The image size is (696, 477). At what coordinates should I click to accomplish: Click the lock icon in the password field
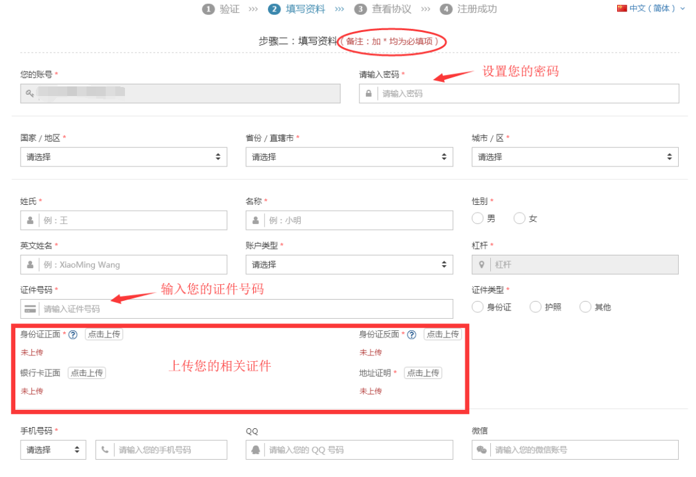coord(369,93)
